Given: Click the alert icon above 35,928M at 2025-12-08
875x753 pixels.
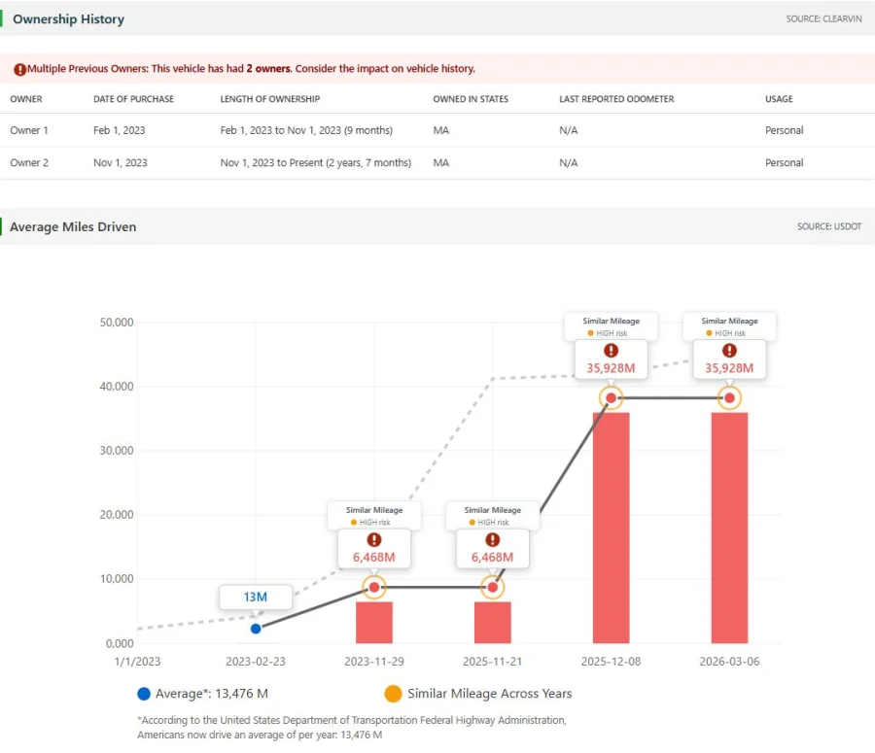Looking at the screenshot, I should [612, 351].
